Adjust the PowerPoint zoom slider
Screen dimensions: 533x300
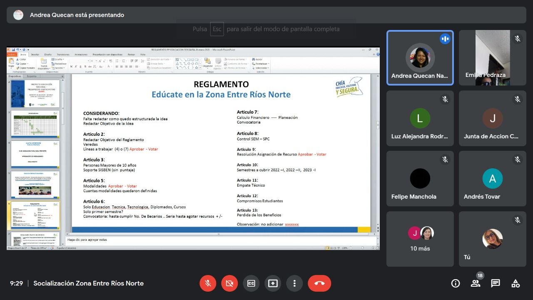point(362,248)
